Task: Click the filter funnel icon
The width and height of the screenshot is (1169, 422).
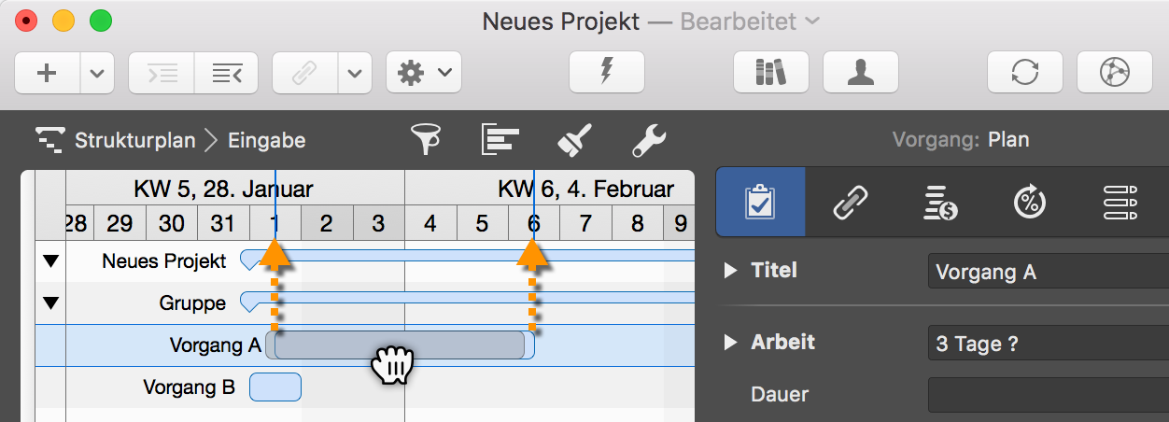Action: coord(428,141)
